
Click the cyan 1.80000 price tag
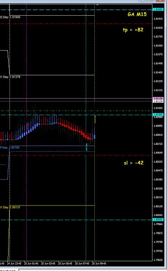click(x=158, y=220)
